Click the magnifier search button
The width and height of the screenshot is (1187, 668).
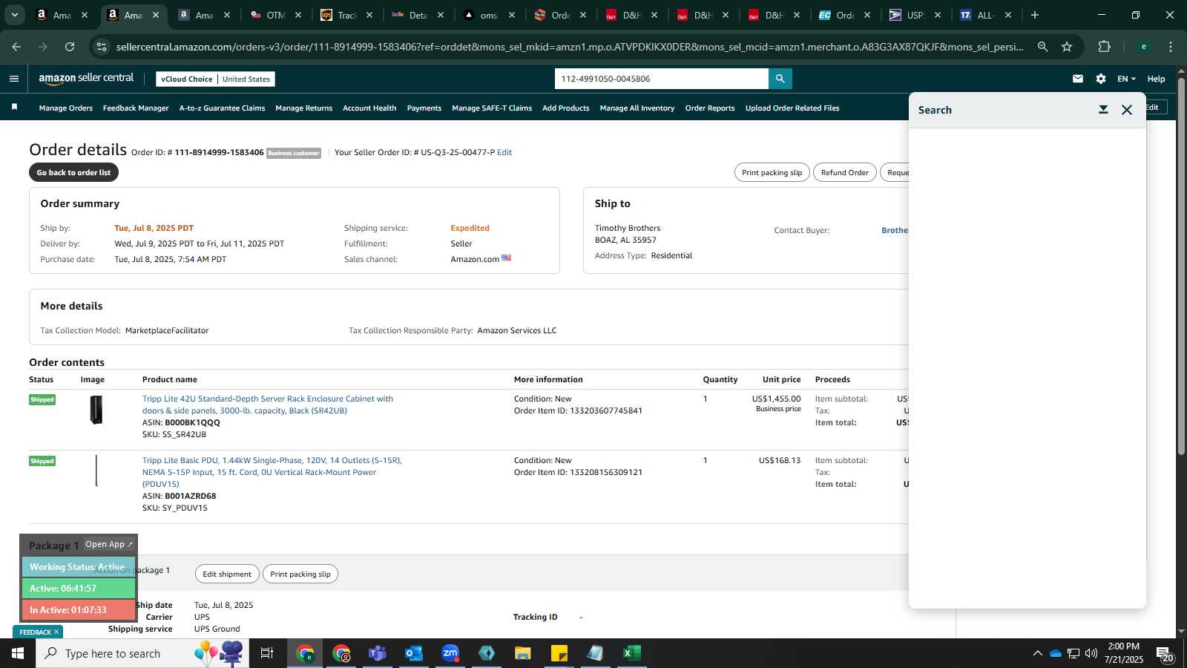pos(780,79)
